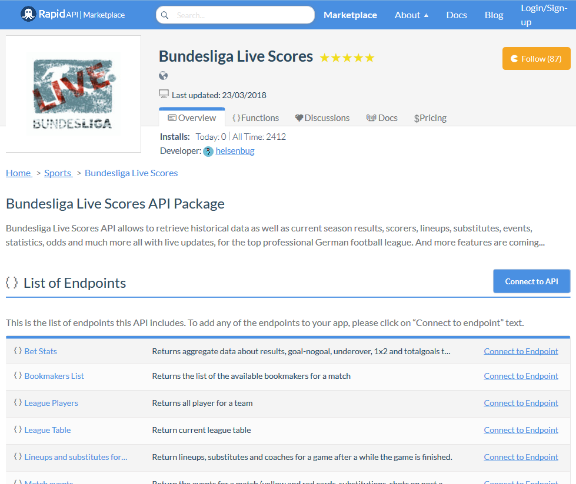This screenshot has height=484, width=576.
Task: Click the globe website icon under title
Action: pyautogui.click(x=163, y=76)
